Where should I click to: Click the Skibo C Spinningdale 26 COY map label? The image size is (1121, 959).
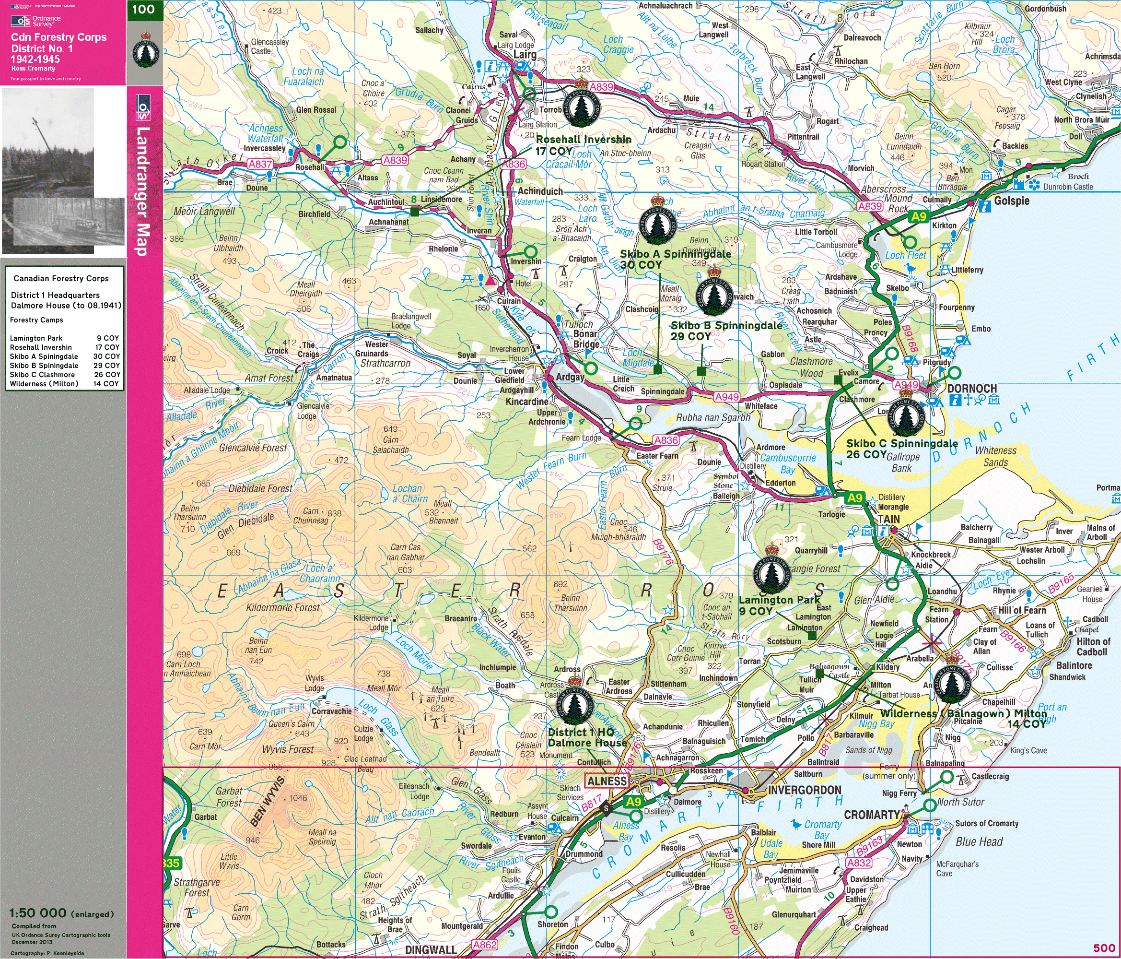click(902, 449)
